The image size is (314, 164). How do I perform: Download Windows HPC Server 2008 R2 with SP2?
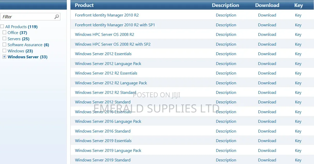[x=267, y=44]
